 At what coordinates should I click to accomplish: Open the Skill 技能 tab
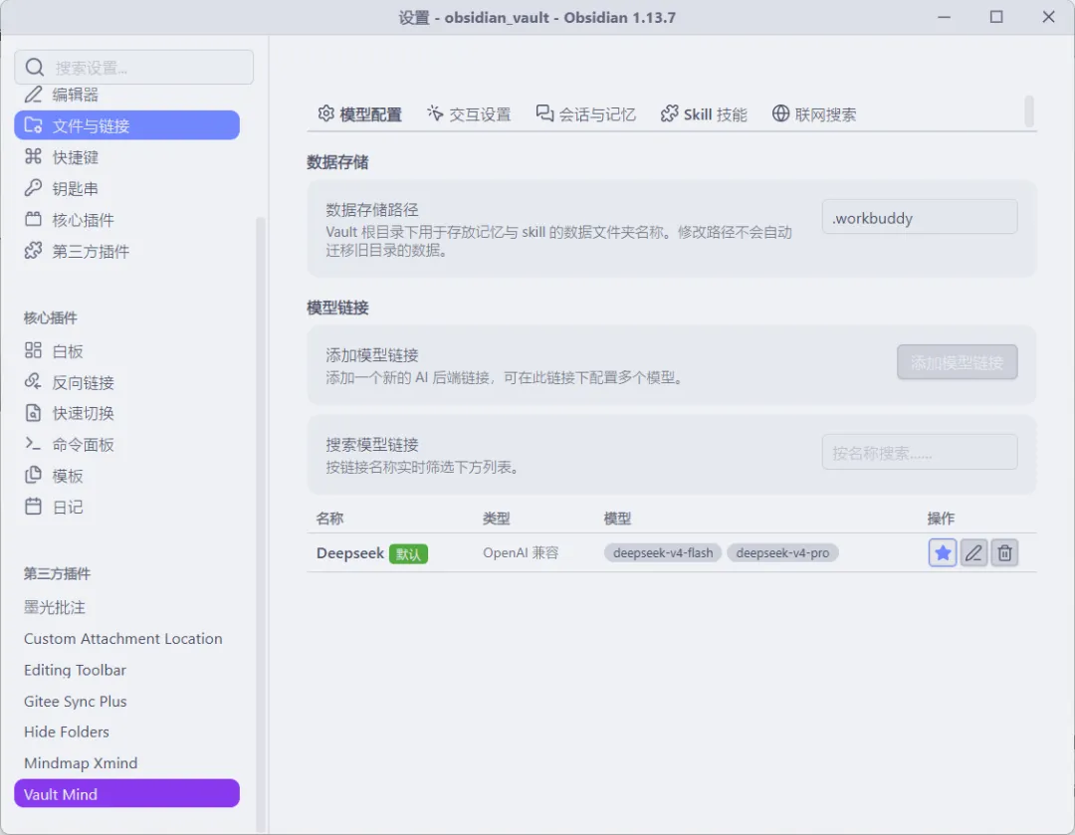704,113
